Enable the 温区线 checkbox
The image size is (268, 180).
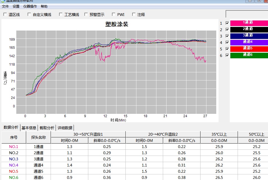pos(5,15)
